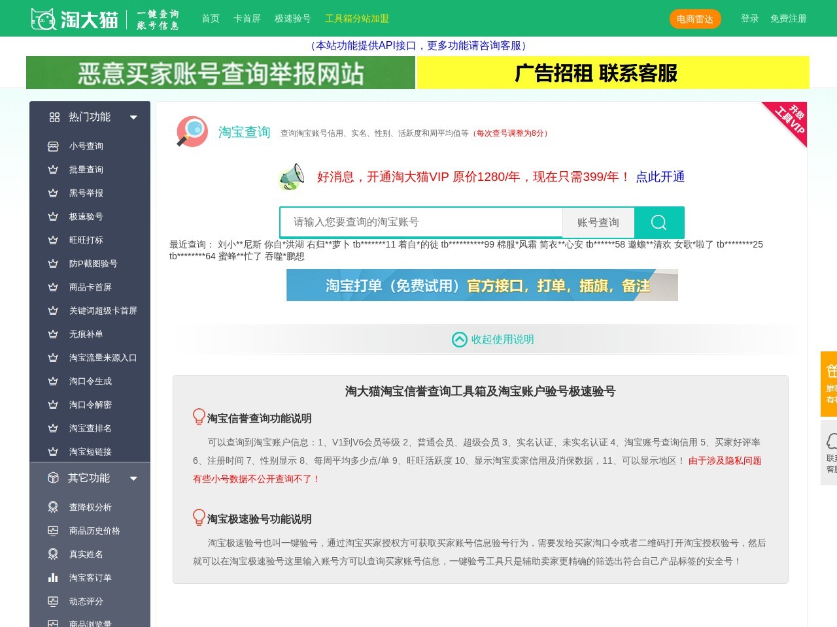Click the 淘宝查询 magnifier logo icon
Screen dimensions: 837x627
tap(192, 132)
